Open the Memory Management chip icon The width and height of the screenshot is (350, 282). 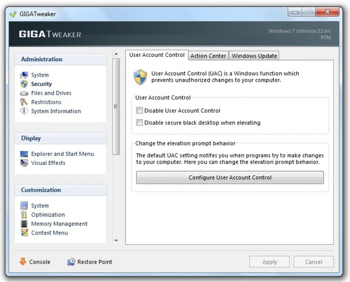point(24,224)
